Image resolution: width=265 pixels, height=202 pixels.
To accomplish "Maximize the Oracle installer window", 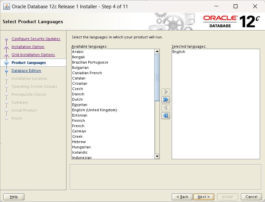I will [x=236, y=6].
